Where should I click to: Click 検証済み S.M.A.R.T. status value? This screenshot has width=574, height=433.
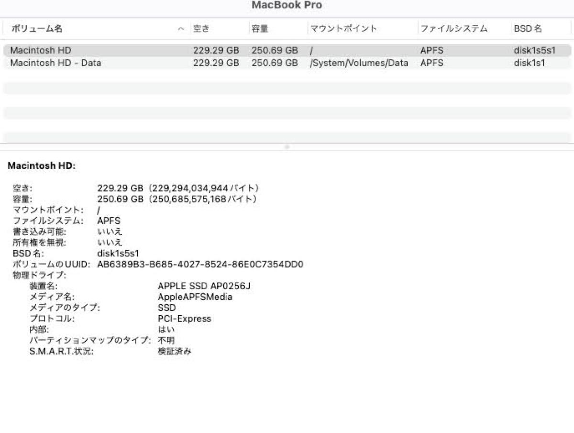pos(175,351)
